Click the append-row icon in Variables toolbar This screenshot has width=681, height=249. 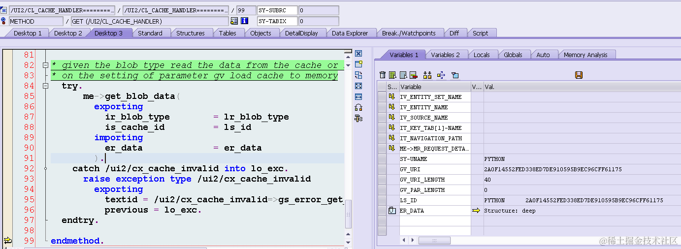(x=403, y=75)
